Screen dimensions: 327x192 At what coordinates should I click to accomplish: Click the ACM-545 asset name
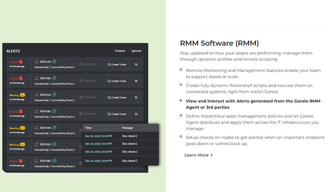tap(45, 128)
